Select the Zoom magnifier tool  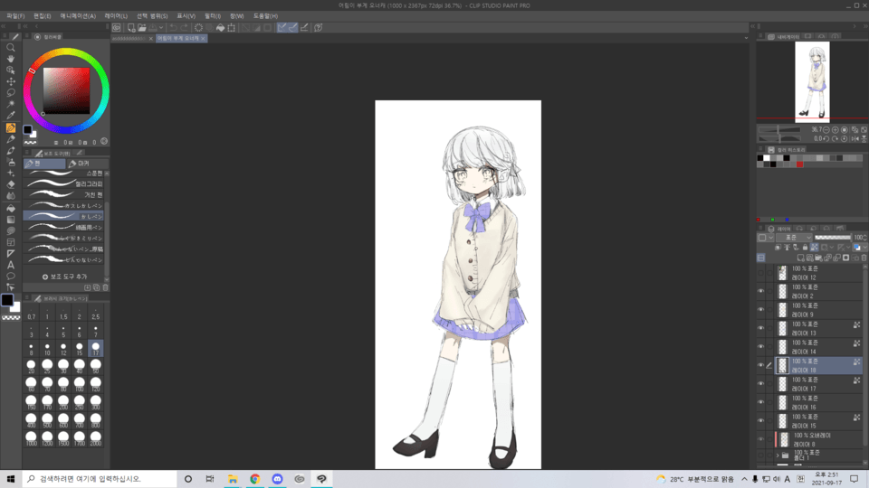coord(11,48)
